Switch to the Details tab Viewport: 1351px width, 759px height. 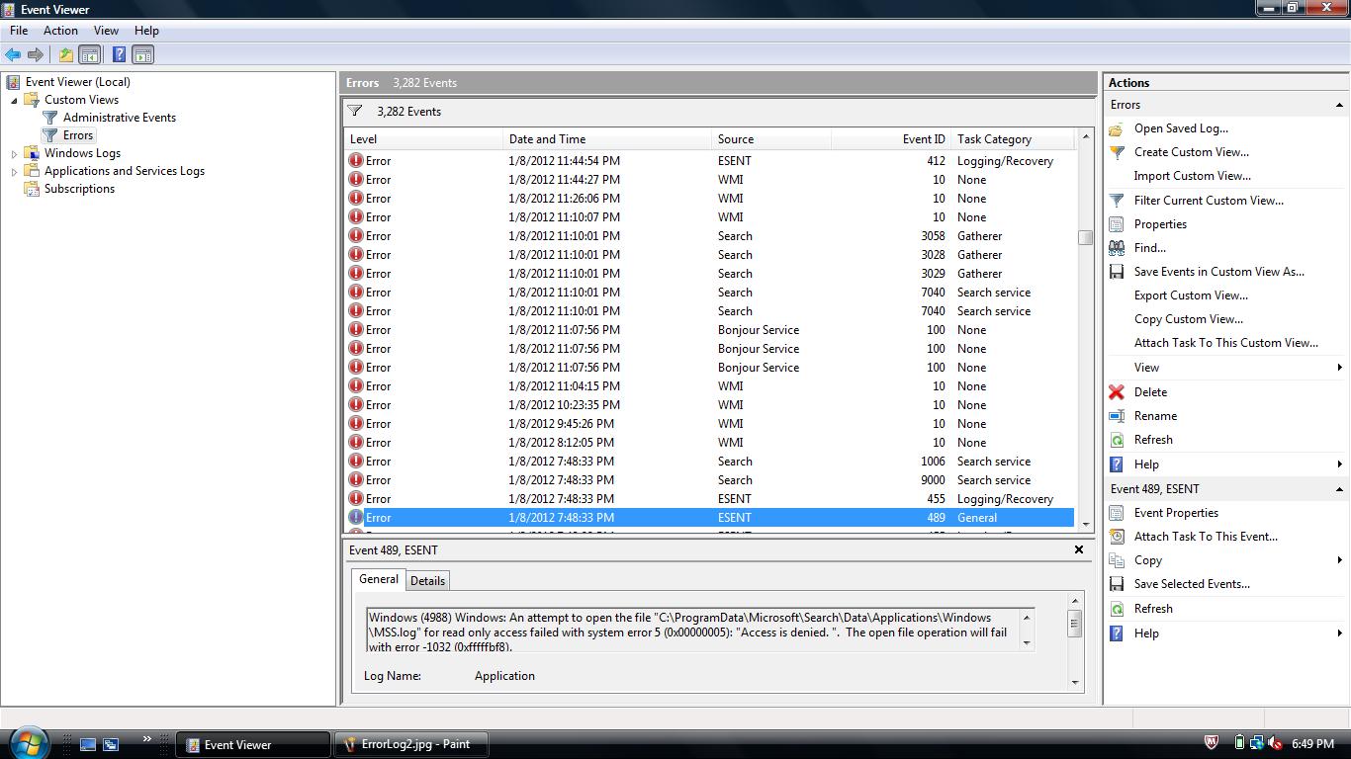point(427,581)
